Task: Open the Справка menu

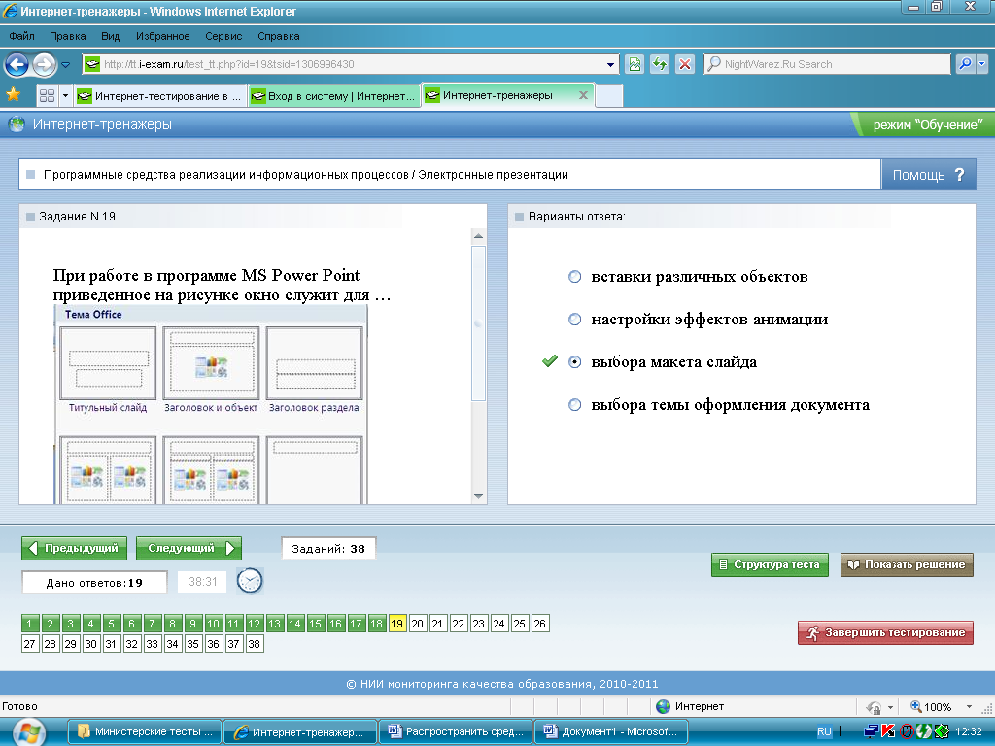Action: pyautogui.click(x=278, y=36)
